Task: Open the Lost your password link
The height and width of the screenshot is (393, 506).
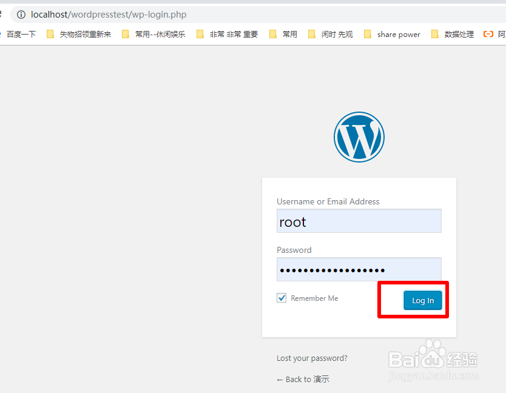Action: [312, 358]
